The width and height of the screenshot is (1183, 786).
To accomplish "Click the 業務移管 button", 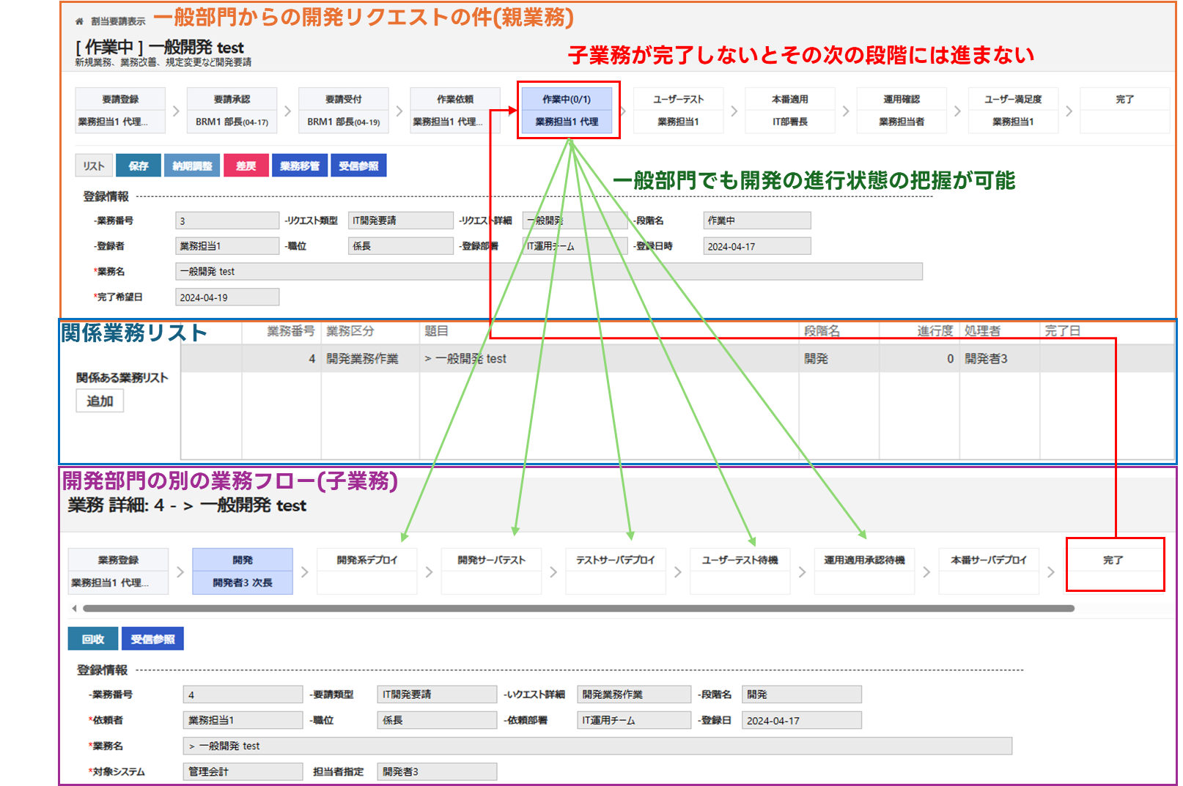I will pyautogui.click(x=299, y=166).
